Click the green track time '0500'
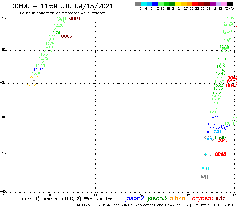The image size is (237, 208). click(220, 138)
